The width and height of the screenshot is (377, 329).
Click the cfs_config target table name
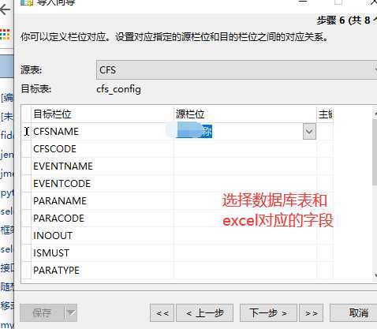[x=118, y=89]
